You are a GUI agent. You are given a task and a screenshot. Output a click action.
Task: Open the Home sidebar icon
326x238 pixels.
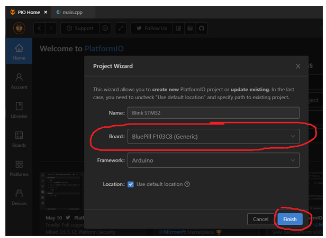click(x=19, y=51)
